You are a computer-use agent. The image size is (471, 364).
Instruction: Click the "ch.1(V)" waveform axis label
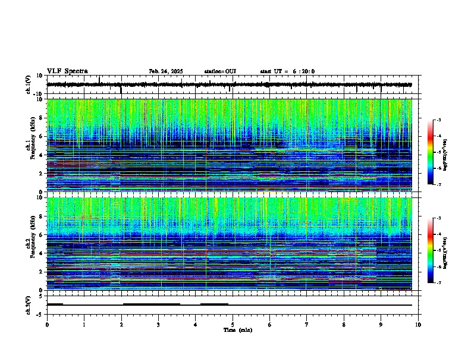[29, 84]
